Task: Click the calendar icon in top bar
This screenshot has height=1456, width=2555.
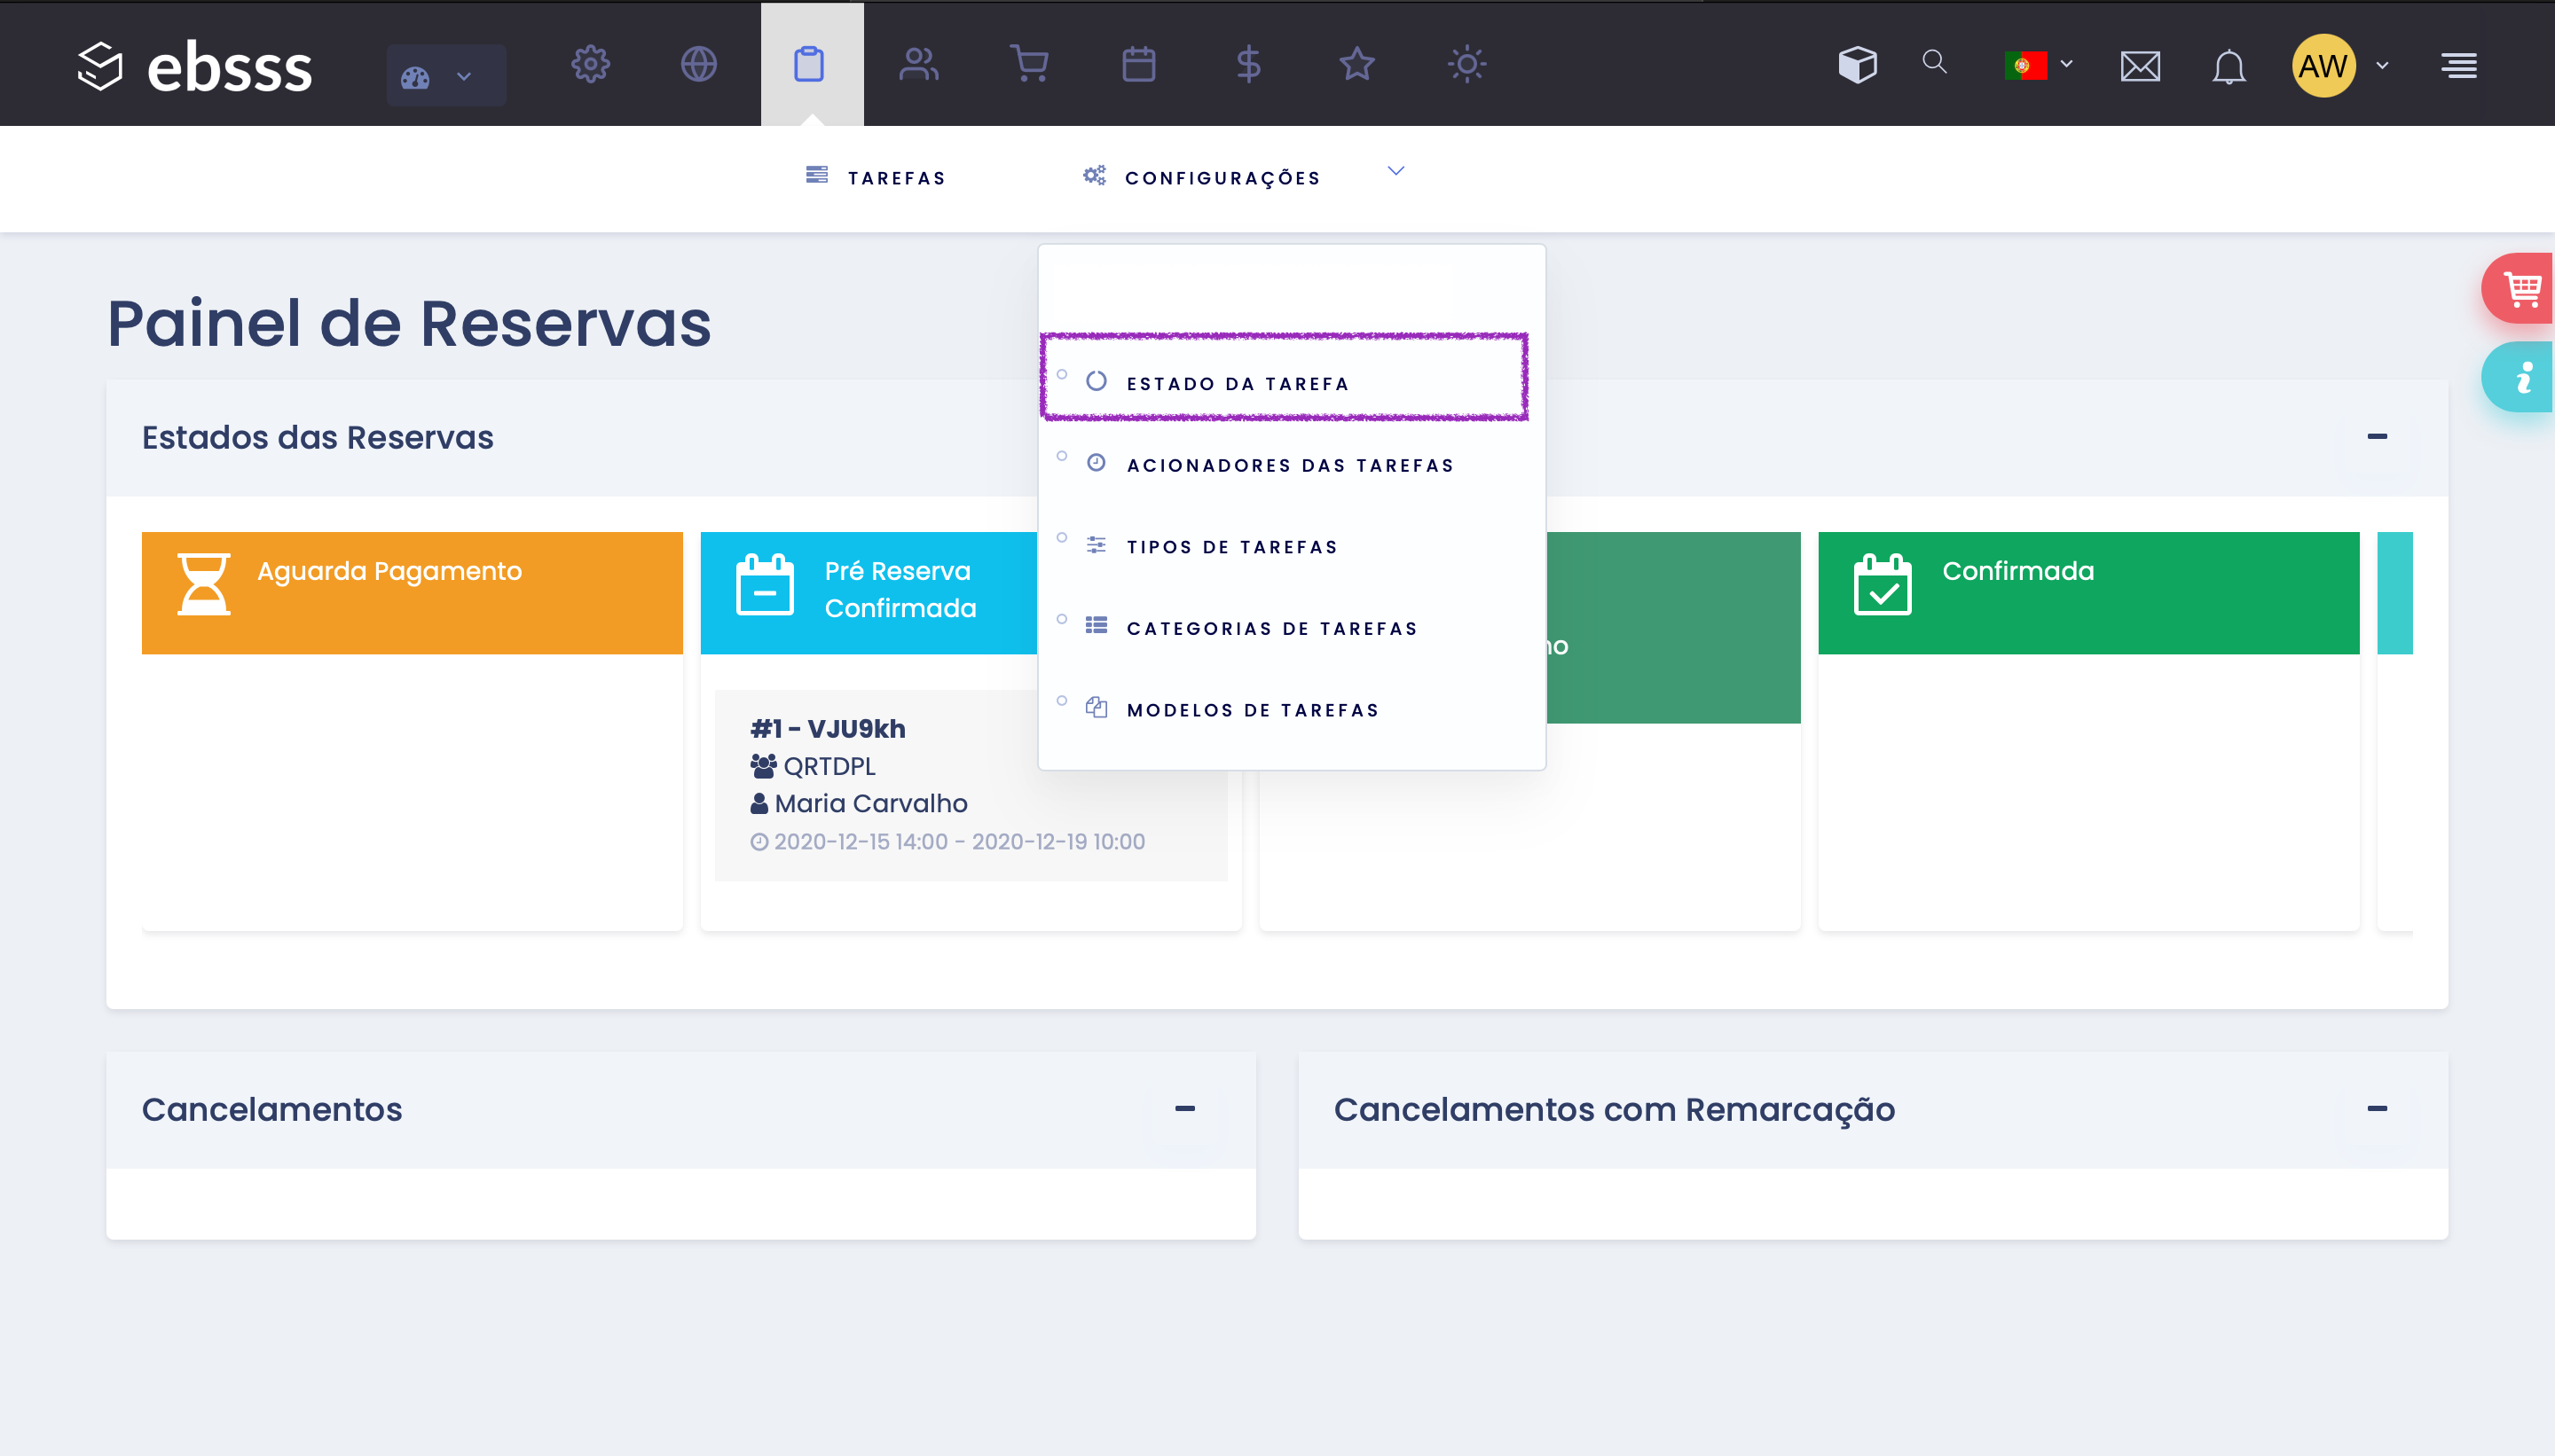Action: point(1138,65)
